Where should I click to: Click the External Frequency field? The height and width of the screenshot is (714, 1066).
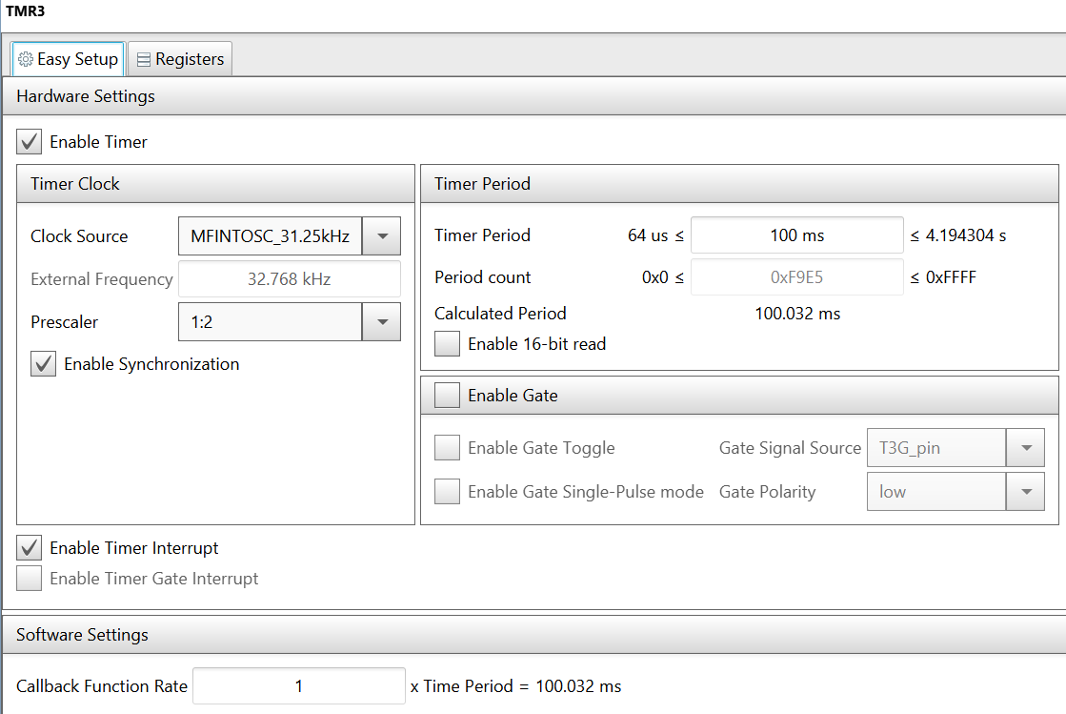point(290,278)
